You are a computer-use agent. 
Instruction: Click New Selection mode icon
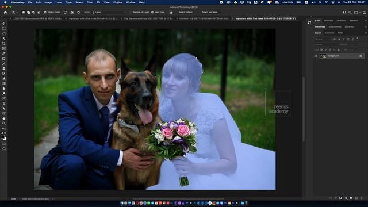(x=24, y=13)
